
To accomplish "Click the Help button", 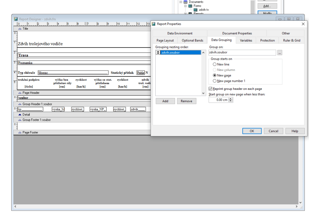I will click(295, 131).
